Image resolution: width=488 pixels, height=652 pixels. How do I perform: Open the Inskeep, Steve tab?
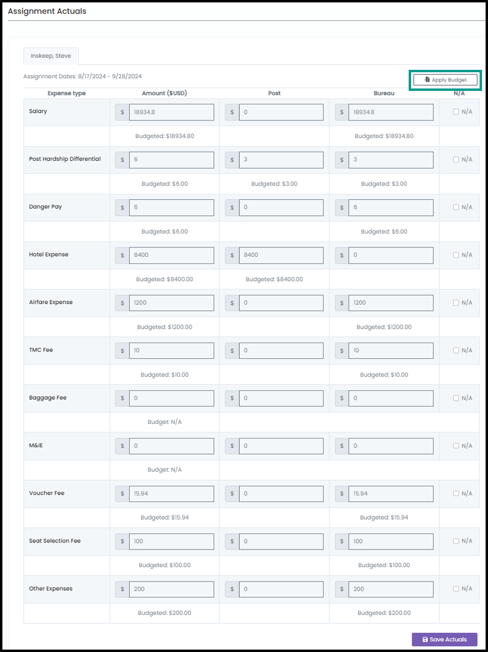[51, 56]
